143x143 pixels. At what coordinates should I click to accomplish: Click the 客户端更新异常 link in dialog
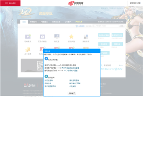click(x=50, y=86)
